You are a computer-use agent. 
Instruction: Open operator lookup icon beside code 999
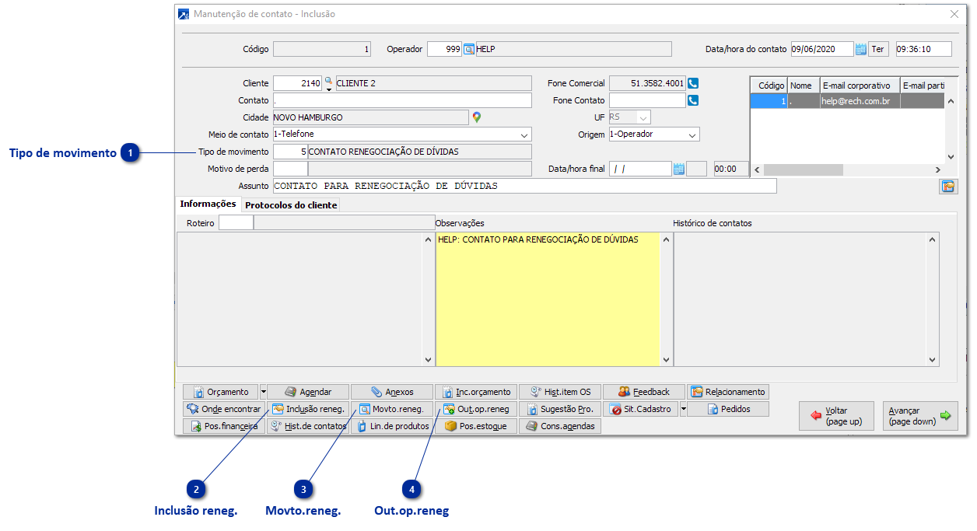coord(469,50)
